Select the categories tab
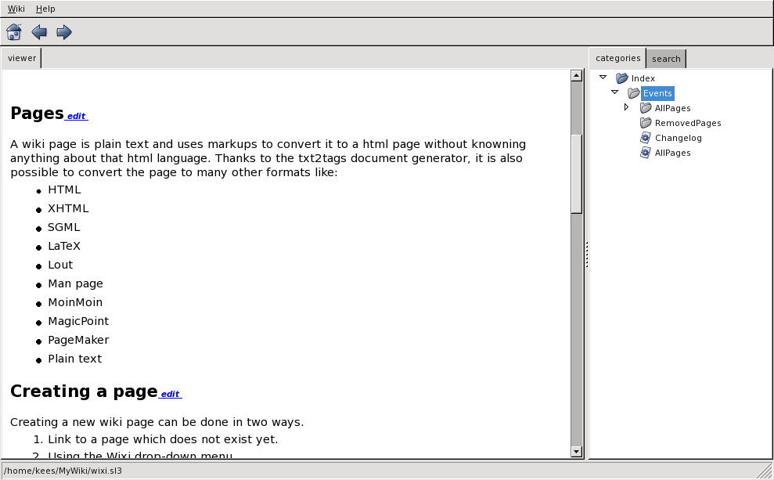 [617, 58]
